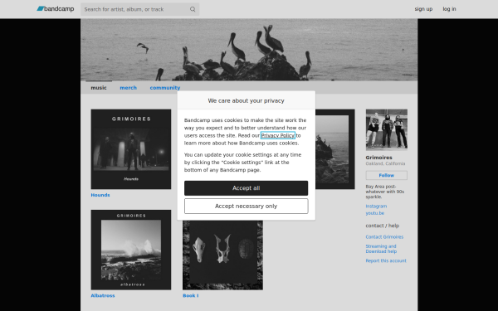Click the pelican banner image
Image resolution: width=498 pixels, height=311 pixels.
pos(249,50)
